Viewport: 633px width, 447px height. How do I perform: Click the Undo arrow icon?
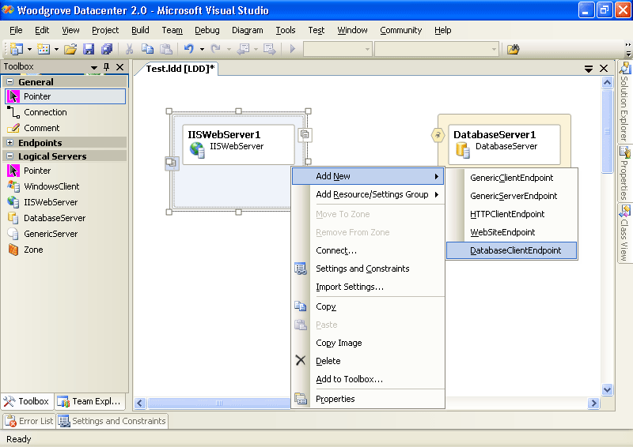coord(189,49)
